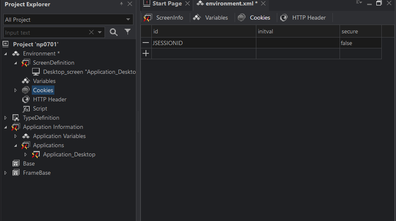The image size is (396, 221).
Task: Click the Cookies tree icon
Action: click(26, 90)
